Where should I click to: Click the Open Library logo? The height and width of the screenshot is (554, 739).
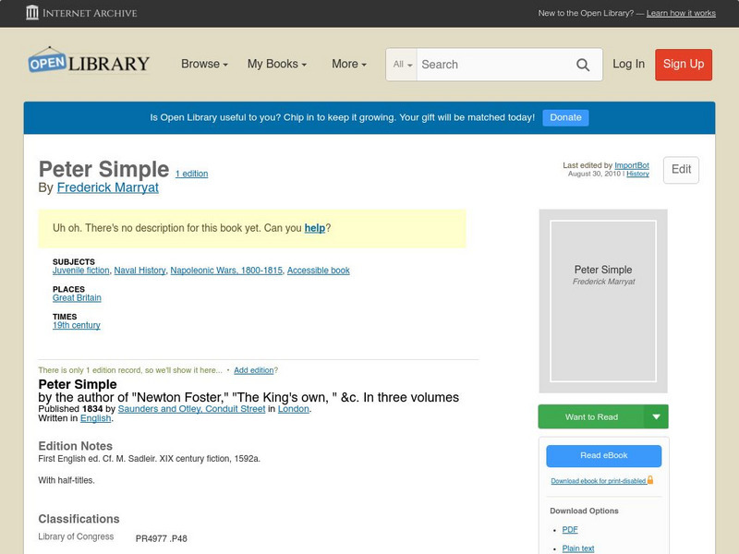click(88, 62)
